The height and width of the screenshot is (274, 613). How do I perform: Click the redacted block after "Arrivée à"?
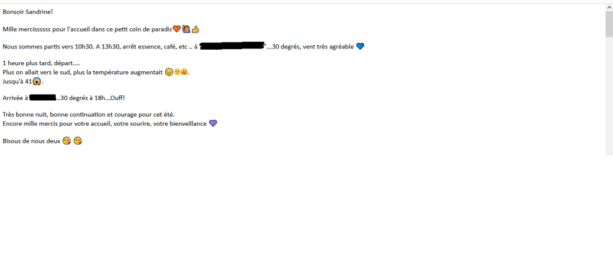(43, 98)
